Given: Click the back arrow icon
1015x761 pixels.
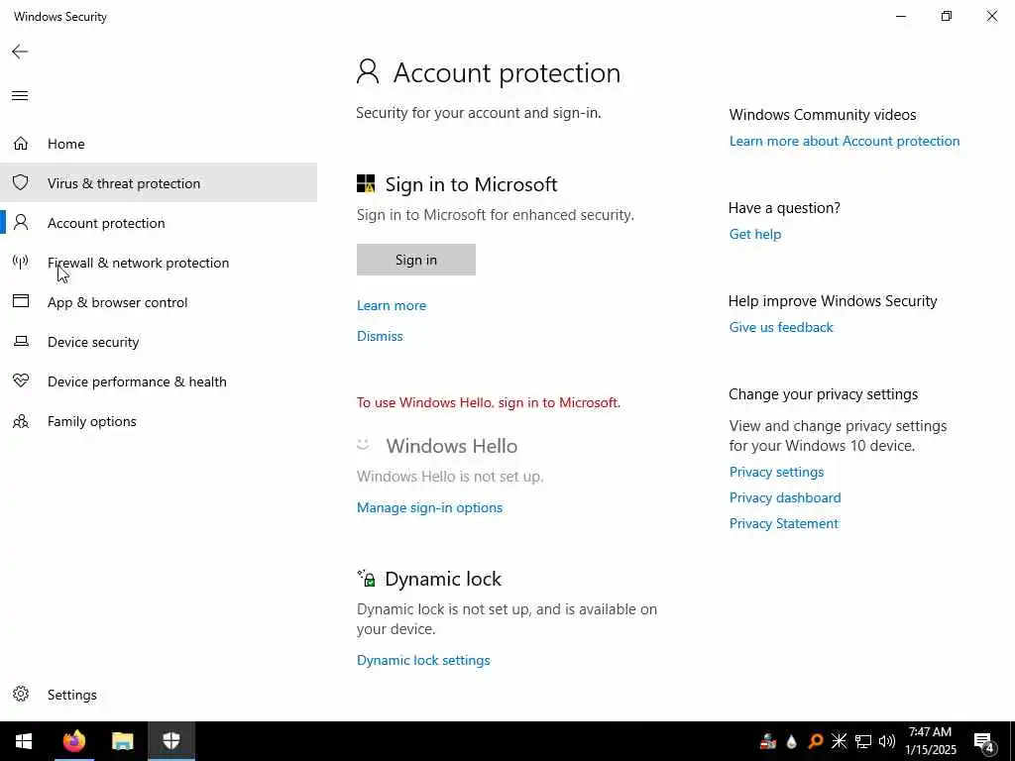Looking at the screenshot, I should point(20,52).
